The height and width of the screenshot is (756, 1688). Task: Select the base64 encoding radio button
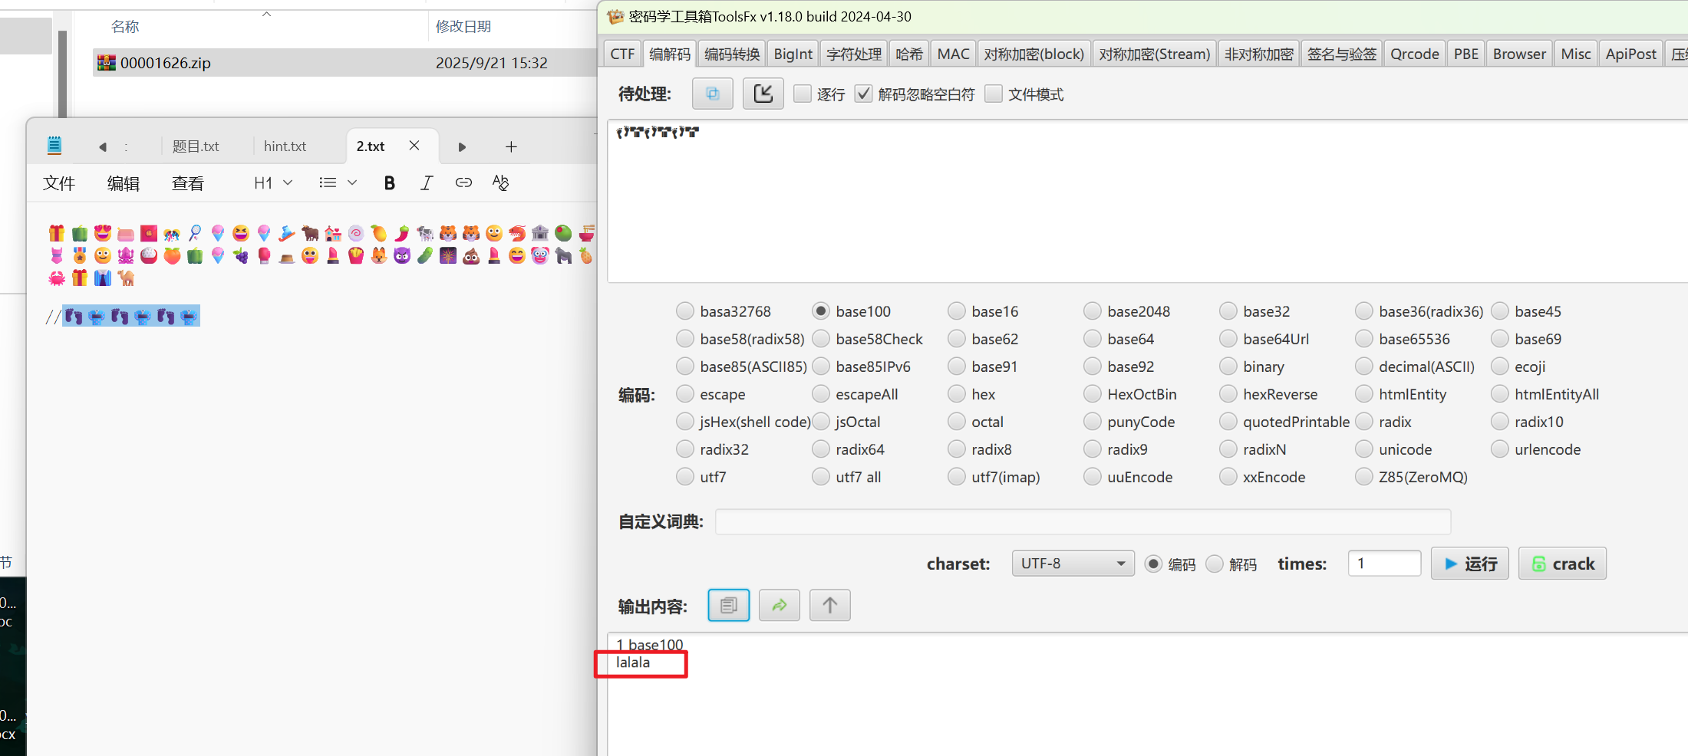pos(1093,339)
